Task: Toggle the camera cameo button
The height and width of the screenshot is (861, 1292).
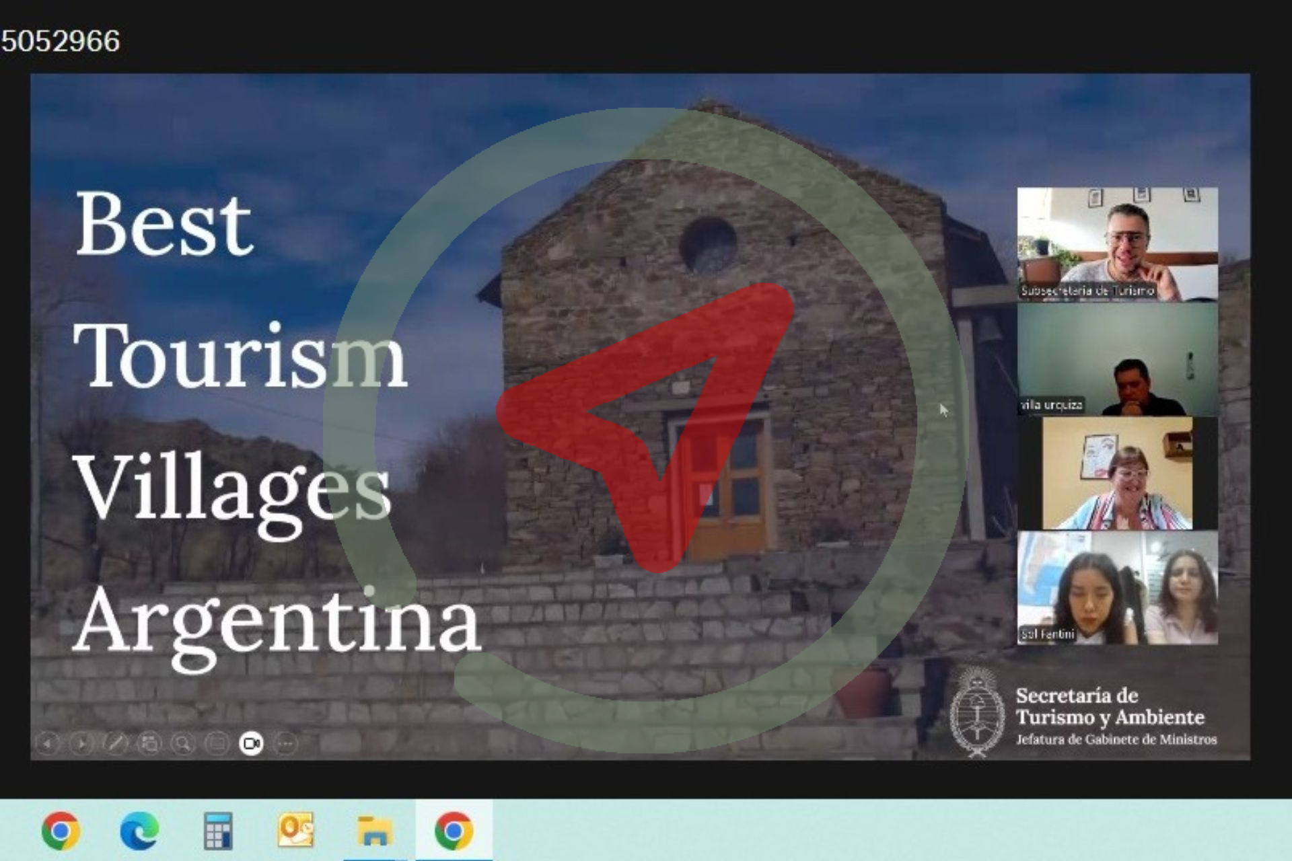Action: point(252,743)
